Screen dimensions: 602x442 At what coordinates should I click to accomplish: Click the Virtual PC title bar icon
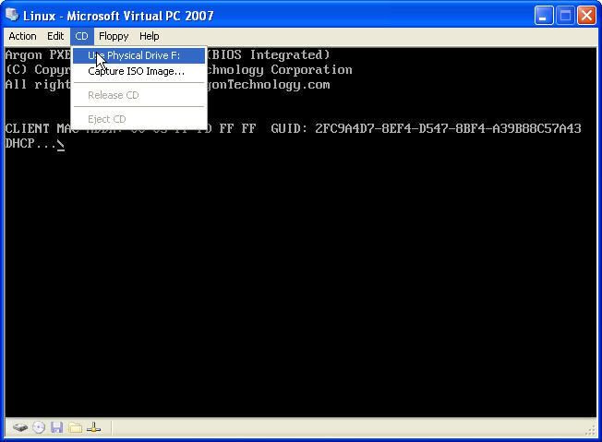(12, 15)
